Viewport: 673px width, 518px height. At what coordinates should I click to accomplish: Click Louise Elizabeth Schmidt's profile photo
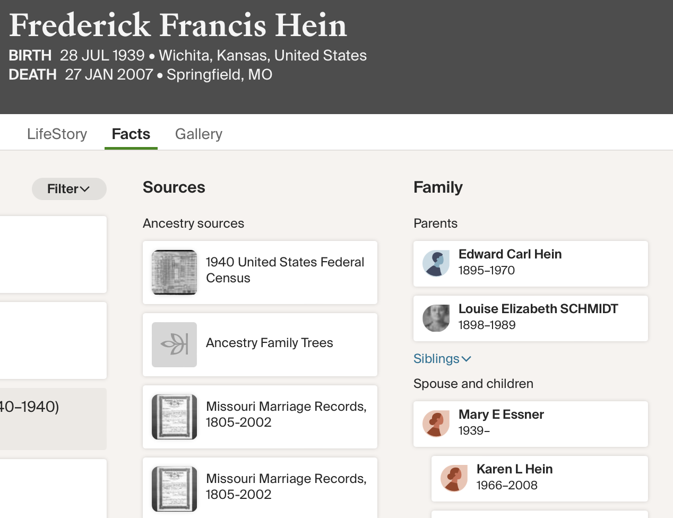(436, 318)
